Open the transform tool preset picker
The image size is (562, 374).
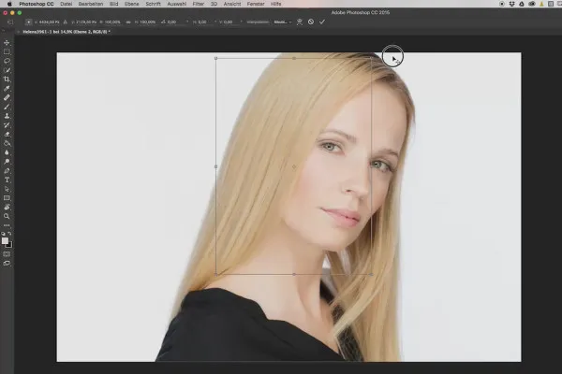10,22
